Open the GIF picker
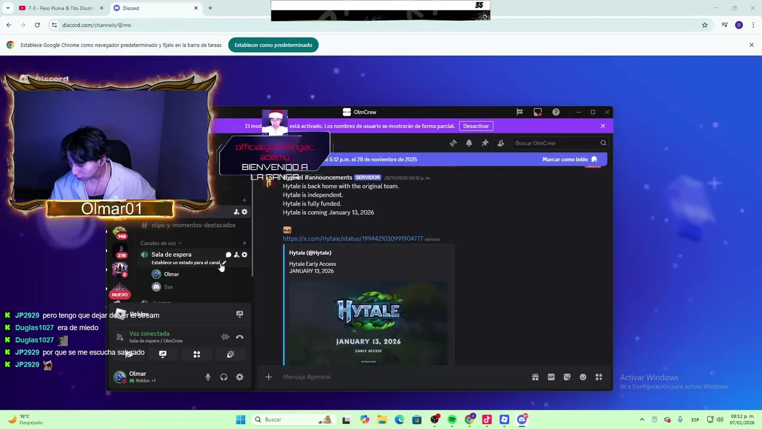 point(551,377)
